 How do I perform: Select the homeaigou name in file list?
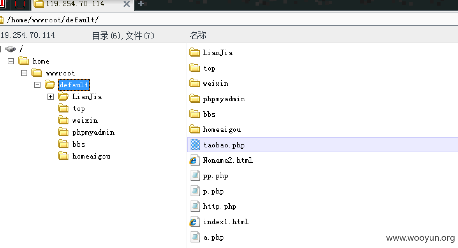222,130
